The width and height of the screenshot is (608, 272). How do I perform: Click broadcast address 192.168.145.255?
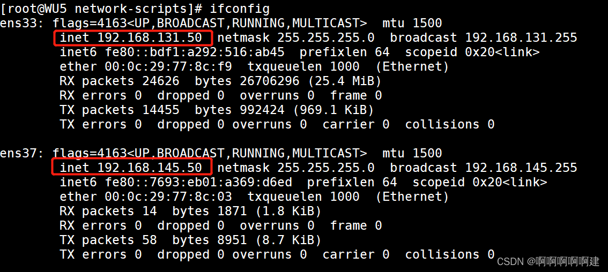521,168
